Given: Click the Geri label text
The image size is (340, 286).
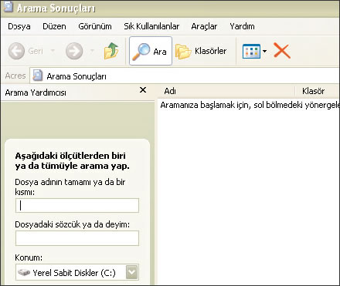Looking at the screenshot, I should (36, 51).
